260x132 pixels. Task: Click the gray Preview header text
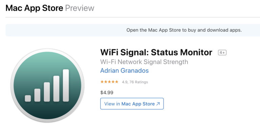(80, 8)
